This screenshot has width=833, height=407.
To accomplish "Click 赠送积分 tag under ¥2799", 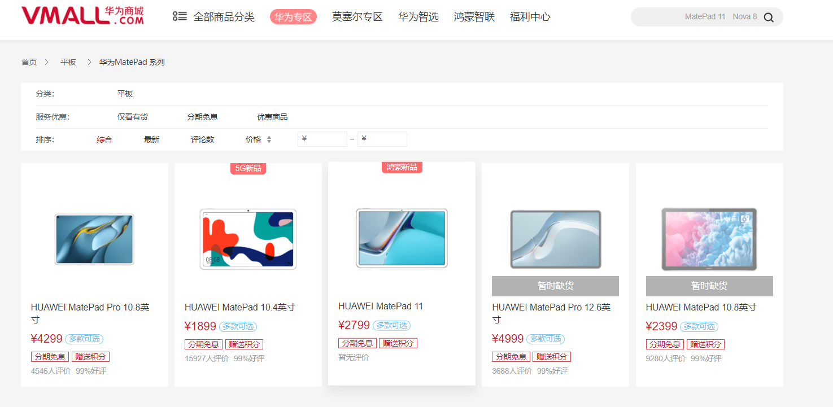I will (x=398, y=343).
